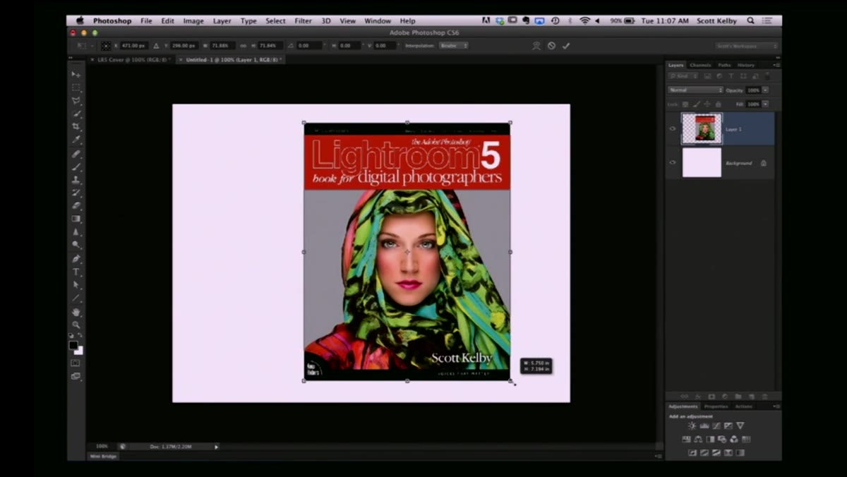Open the Layers panel flyout menu
The image size is (847, 477).
click(x=776, y=65)
